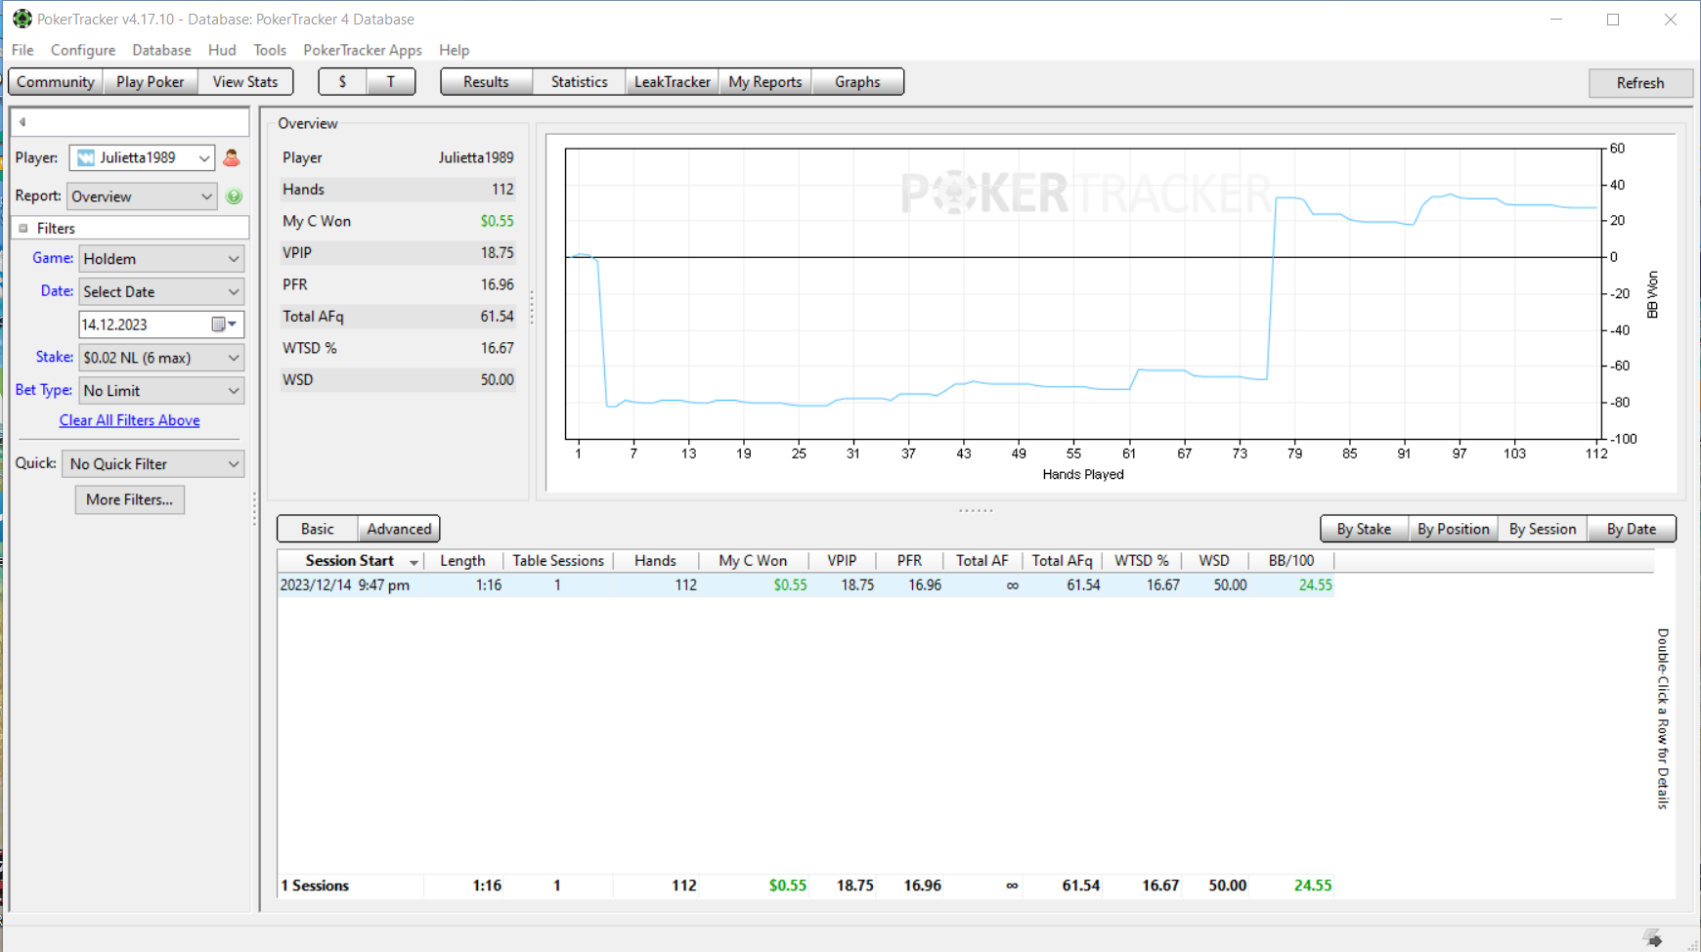1701x952 pixels.
Task: Click the Length column header
Action: (462, 561)
